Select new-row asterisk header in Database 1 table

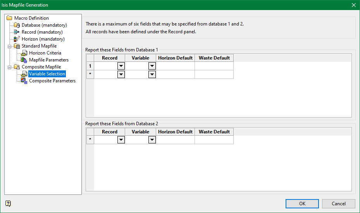point(90,75)
